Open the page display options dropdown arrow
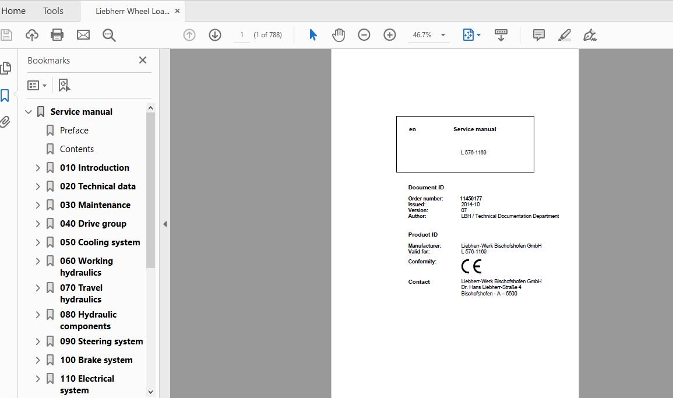The width and height of the screenshot is (673, 398). coord(478,35)
